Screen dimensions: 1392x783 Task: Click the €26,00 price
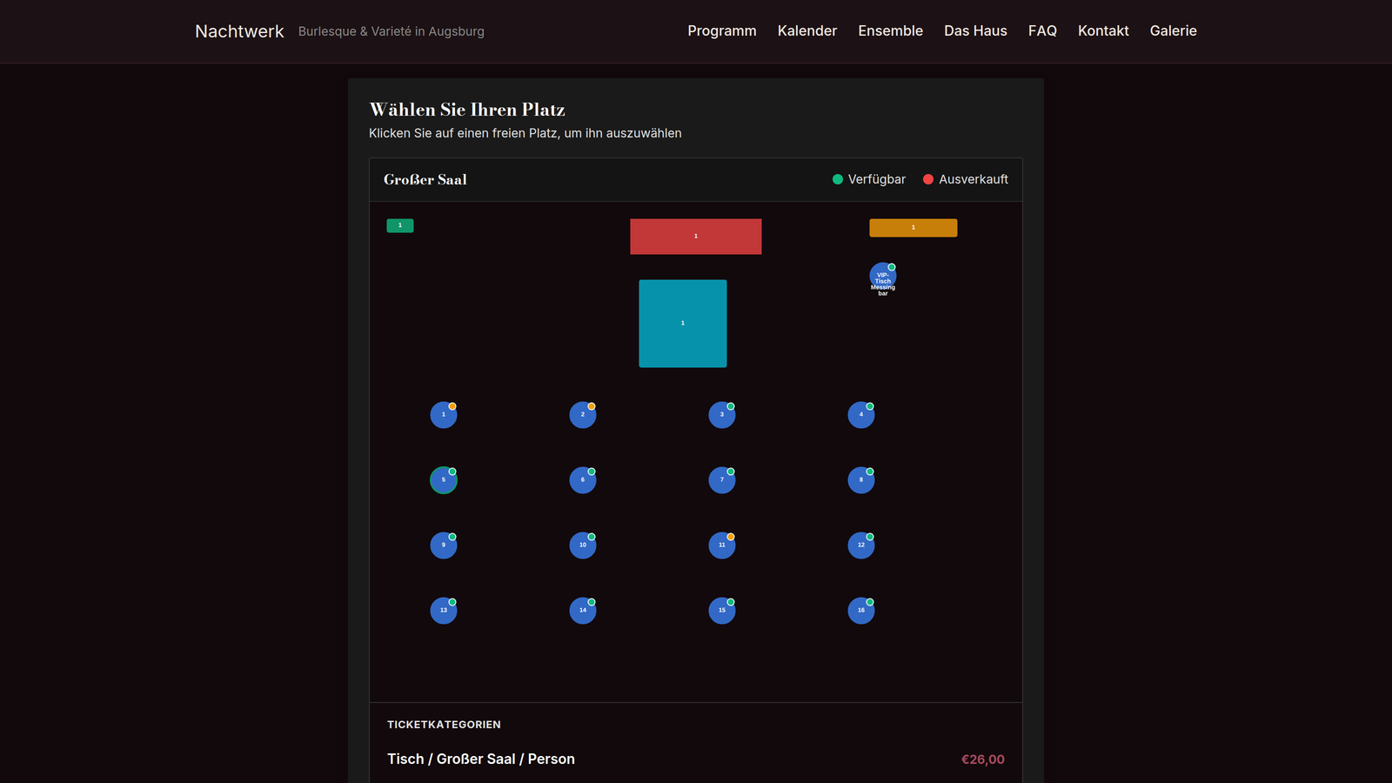pyautogui.click(x=983, y=760)
